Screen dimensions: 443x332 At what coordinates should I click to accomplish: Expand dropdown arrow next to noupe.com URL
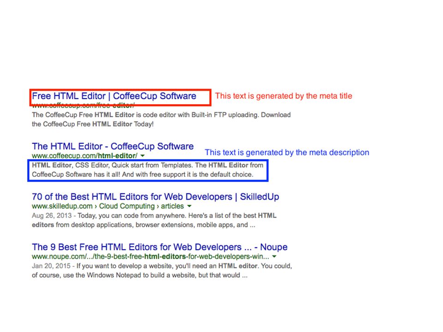point(274,257)
